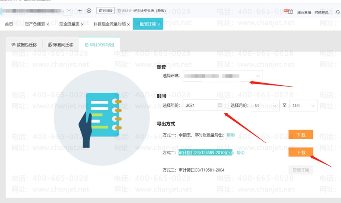Click highlighted text 审计接口GB/T24589-2010企业
Screen dimensions: 341x203
point(205,153)
